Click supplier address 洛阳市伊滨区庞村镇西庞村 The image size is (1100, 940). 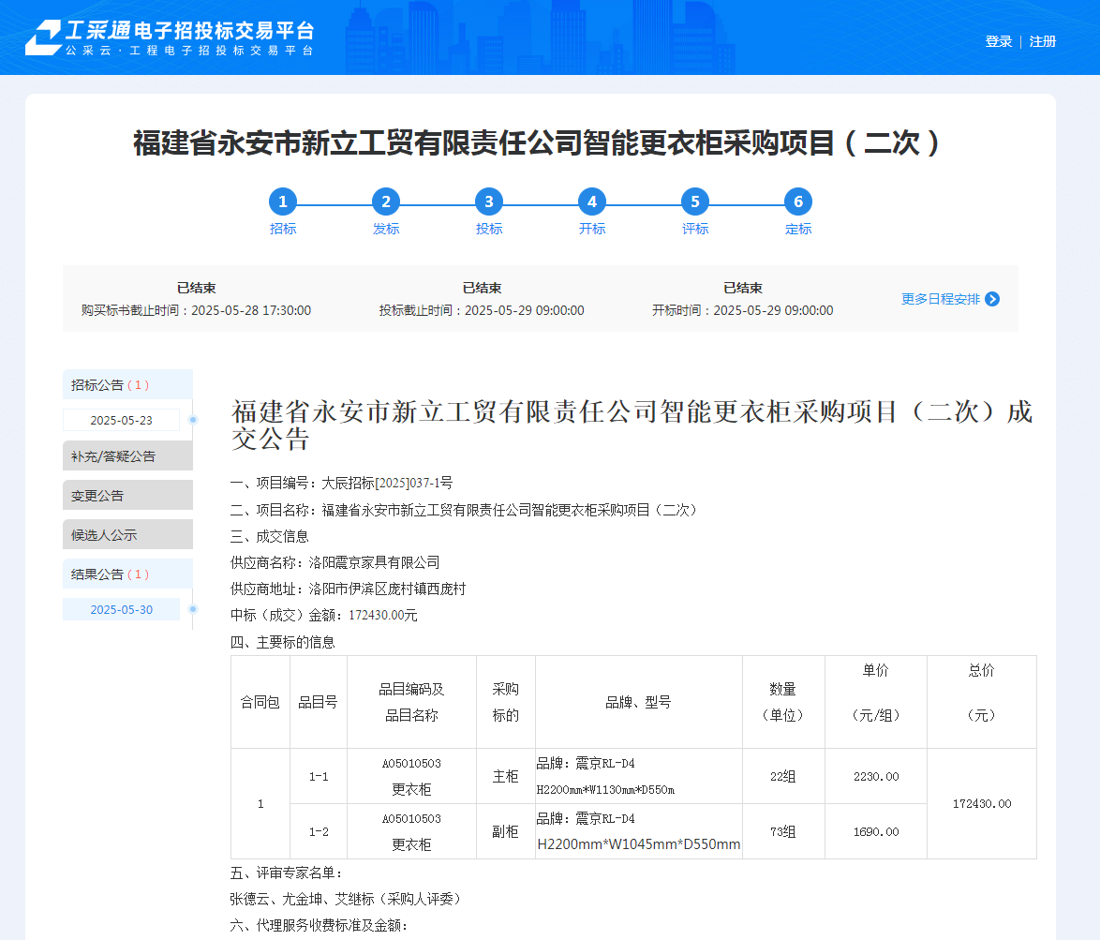387,589
